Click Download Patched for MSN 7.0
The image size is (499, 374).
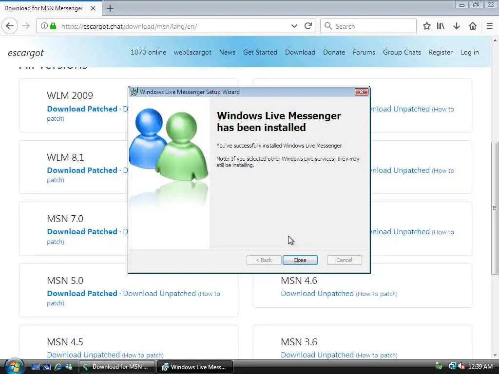coord(82,231)
